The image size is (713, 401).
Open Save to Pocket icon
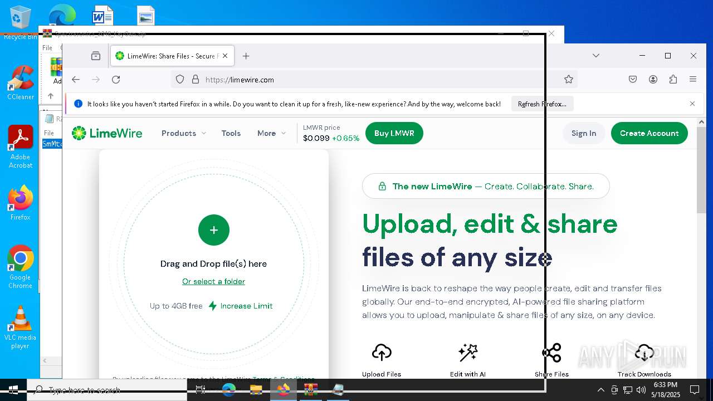[x=633, y=80]
